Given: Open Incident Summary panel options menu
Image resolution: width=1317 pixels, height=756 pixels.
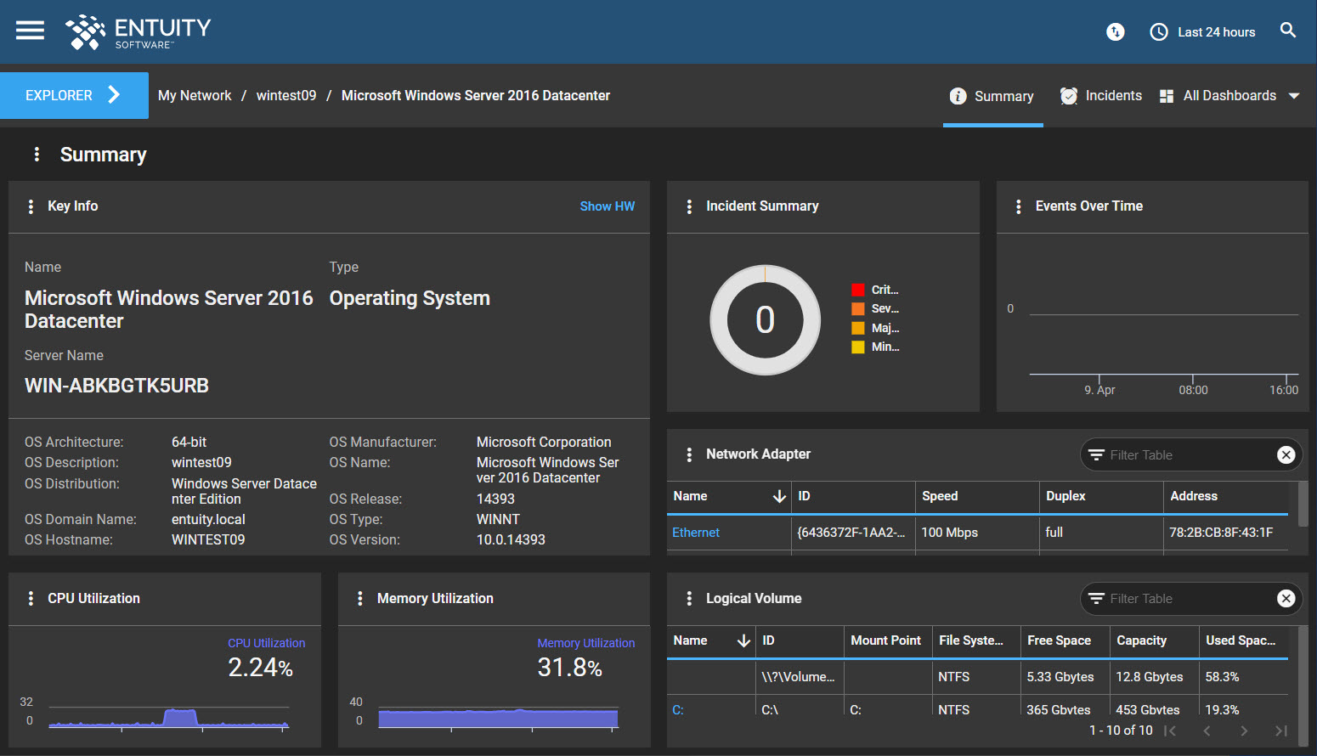Looking at the screenshot, I should click(x=689, y=206).
